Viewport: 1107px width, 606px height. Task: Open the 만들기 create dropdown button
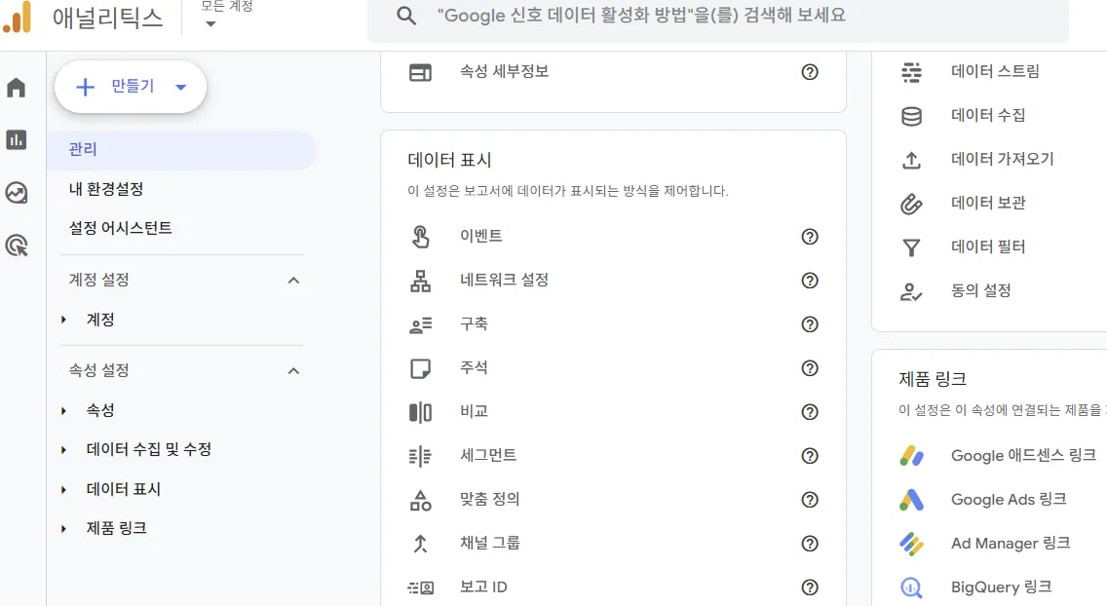pos(131,87)
